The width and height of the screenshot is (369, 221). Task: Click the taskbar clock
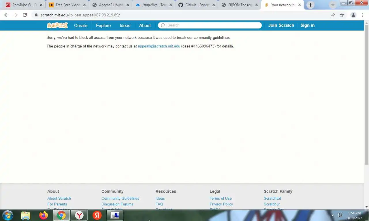pos(355,216)
